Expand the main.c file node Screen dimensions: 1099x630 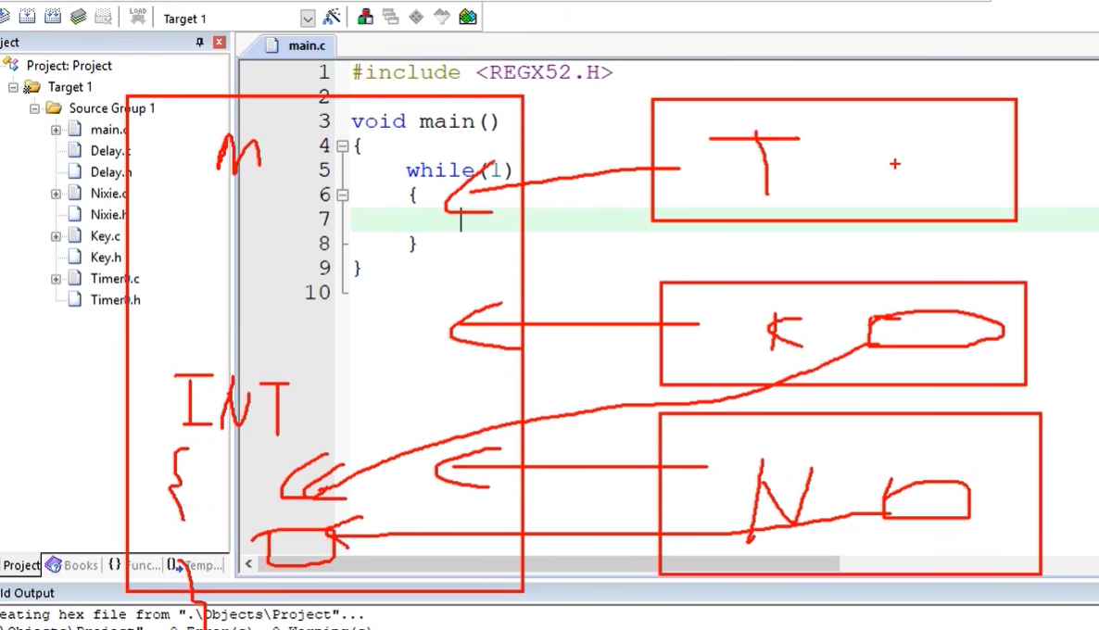(x=57, y=130)
